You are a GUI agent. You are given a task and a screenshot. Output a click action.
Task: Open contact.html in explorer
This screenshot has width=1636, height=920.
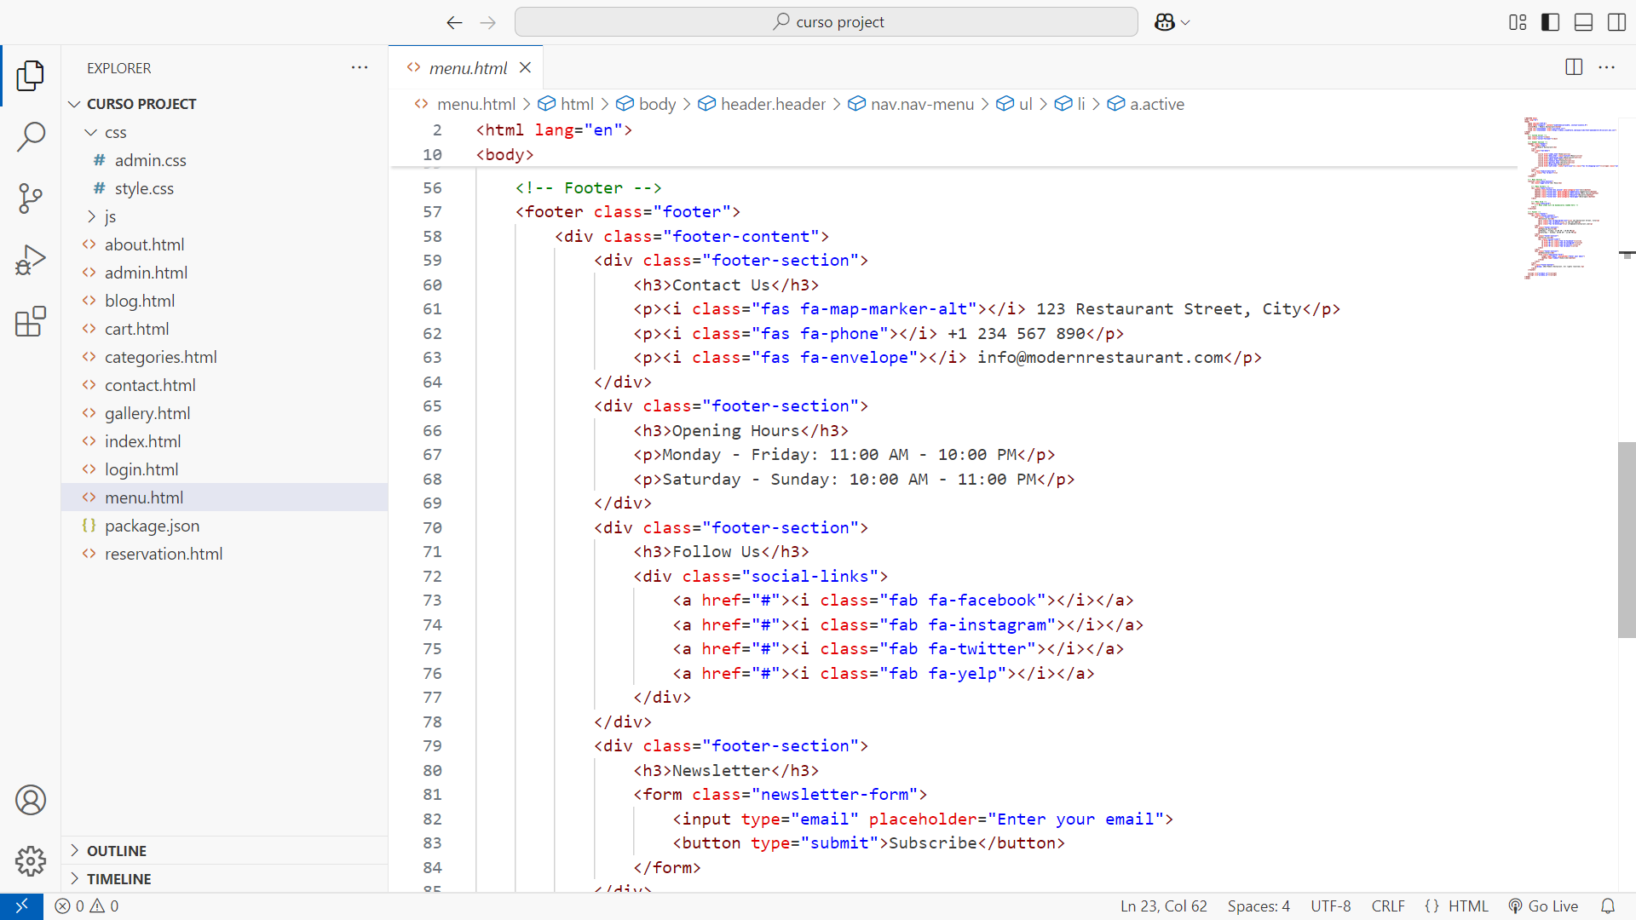(225, 385)
